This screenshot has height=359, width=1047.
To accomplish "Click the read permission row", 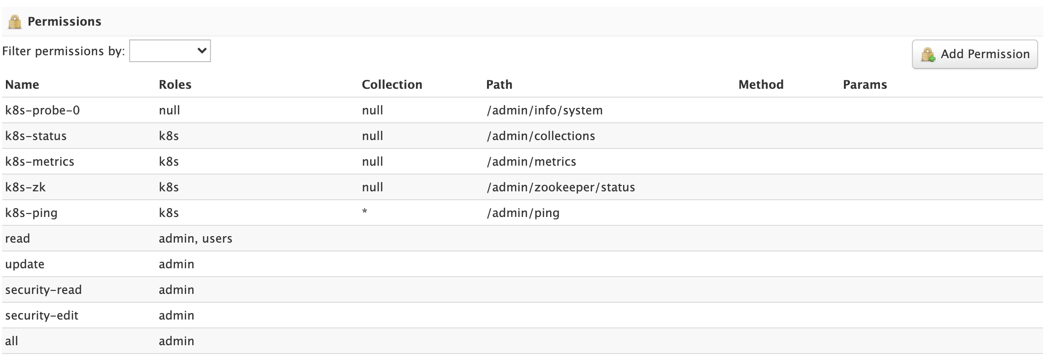I will coord(18,239).
